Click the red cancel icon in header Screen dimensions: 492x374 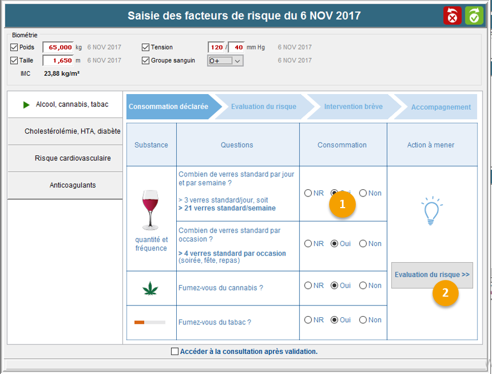452,16
